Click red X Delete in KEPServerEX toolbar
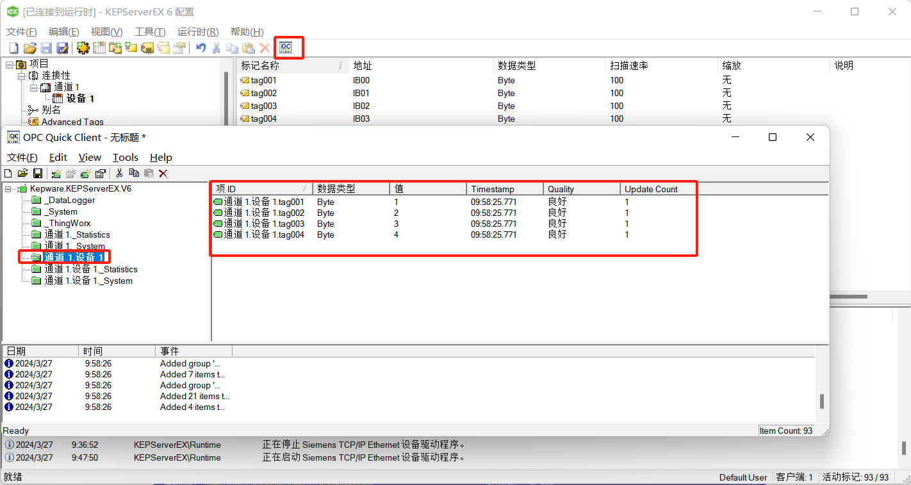911x485 pixels. point(265,48)
